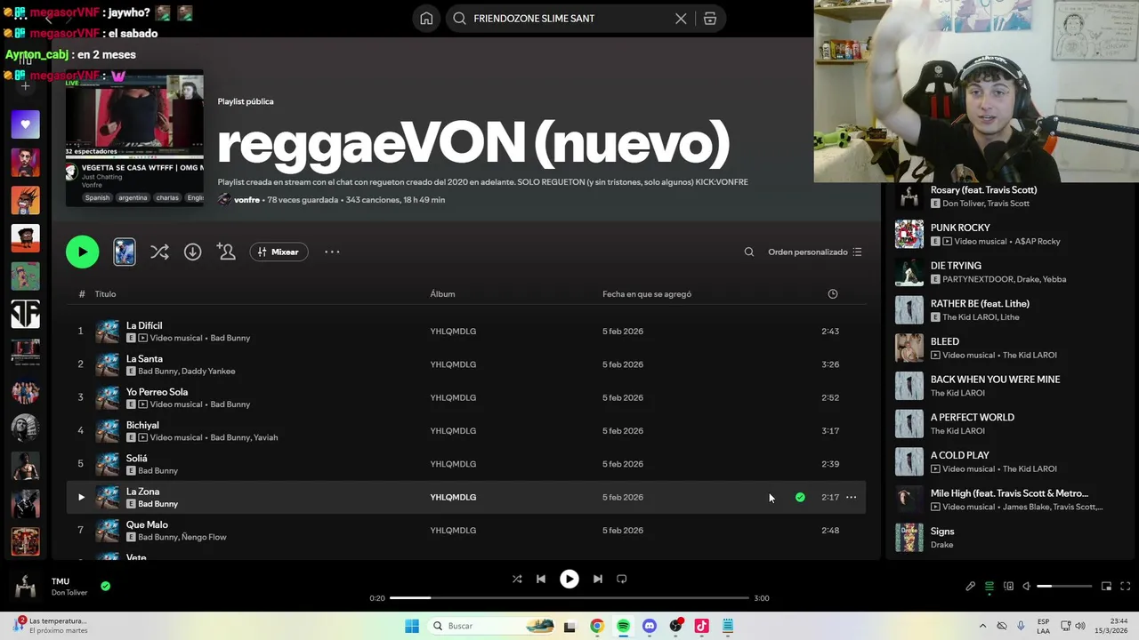Screen dimensions: 1139x640
Task: Adjust the volume slider
Action: [x=1064, y=587]
